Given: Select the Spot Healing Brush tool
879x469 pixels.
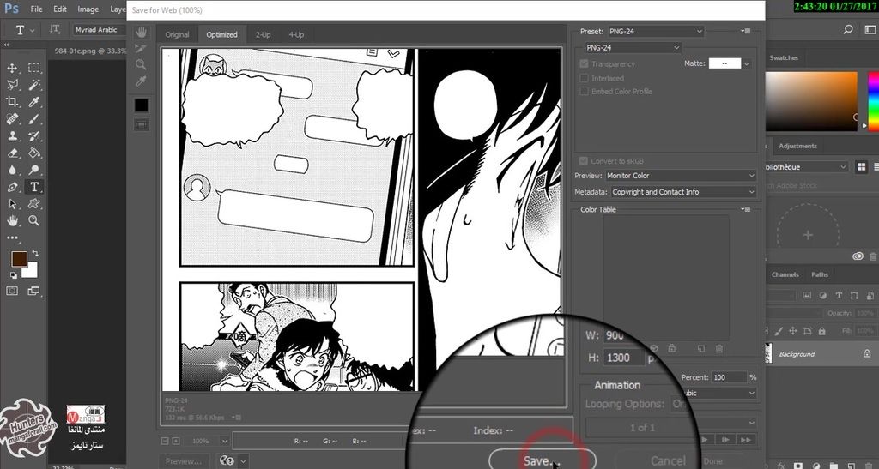Looking at the screenshot, I should 12,119.
